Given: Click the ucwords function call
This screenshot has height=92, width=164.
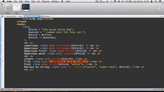Looking at the screenshot, I should tap(69, 54).
